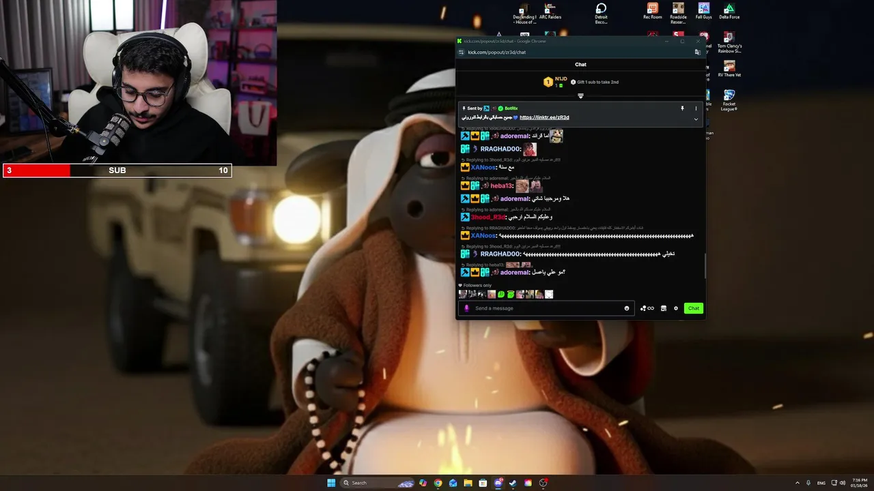Open File Explorer from the taskbar
This screenshot has height=491, width=874.
[x=468, y=483]
